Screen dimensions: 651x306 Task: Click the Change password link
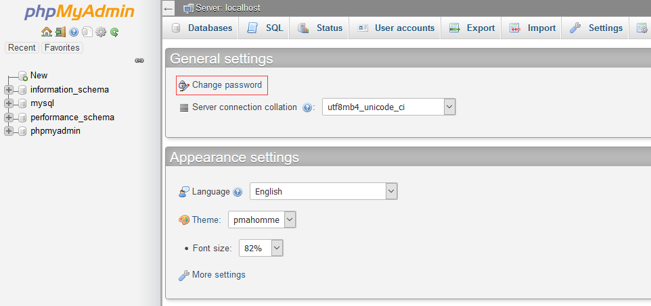pos(227,85)
